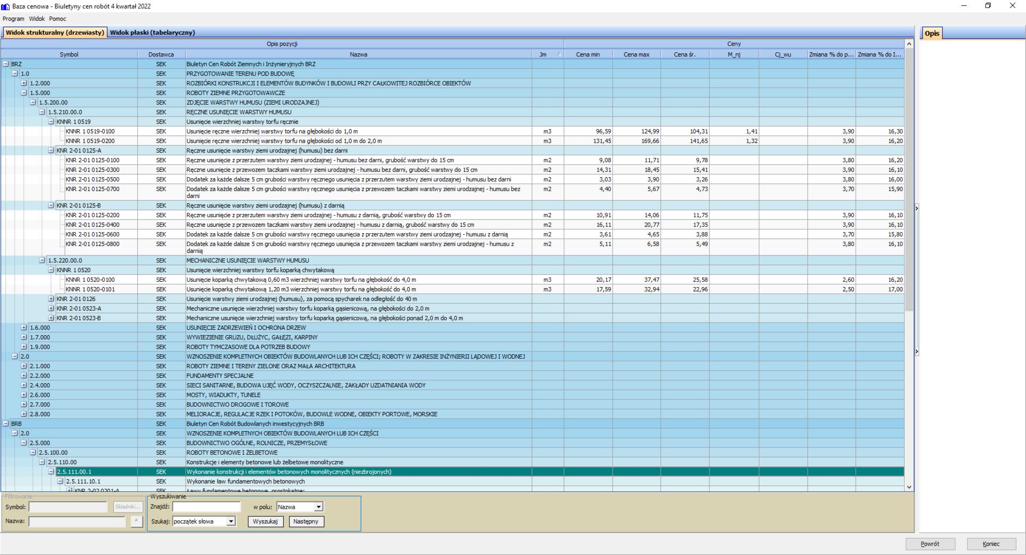1026x555 pixels.
Task: Click the Symbol filter input field
Action: (x=68, y=507)
